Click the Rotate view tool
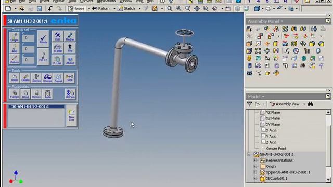This screenshot has height=187, width=333. coord(215,8)
